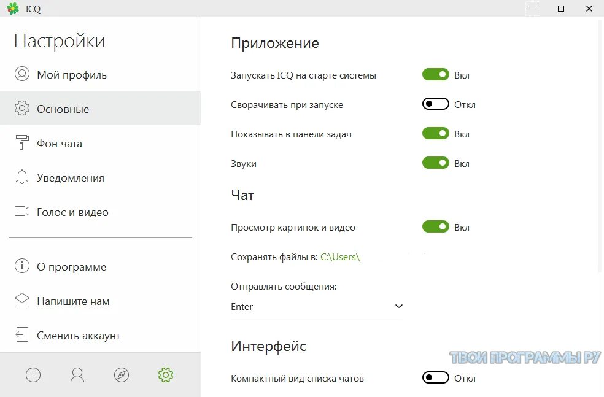Click the camera icon beside Голос и видео
Image resolution: width=604 pixels, height=397 pixels.
22,212
